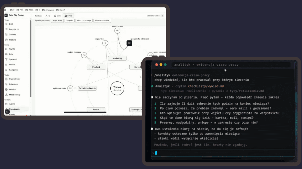Click the terminal green zoom dot
Viewport: 302px width, 169px height.
click(x=165, y=65)
